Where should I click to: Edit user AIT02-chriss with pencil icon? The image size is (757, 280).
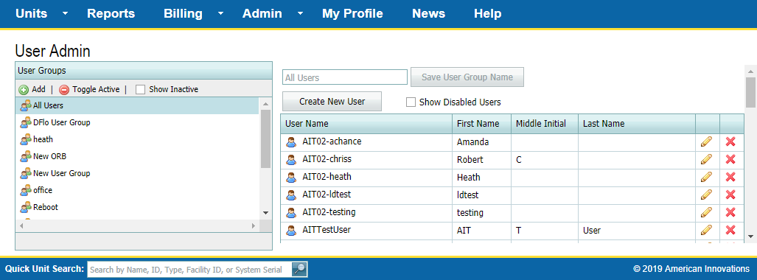coord(706,159)
